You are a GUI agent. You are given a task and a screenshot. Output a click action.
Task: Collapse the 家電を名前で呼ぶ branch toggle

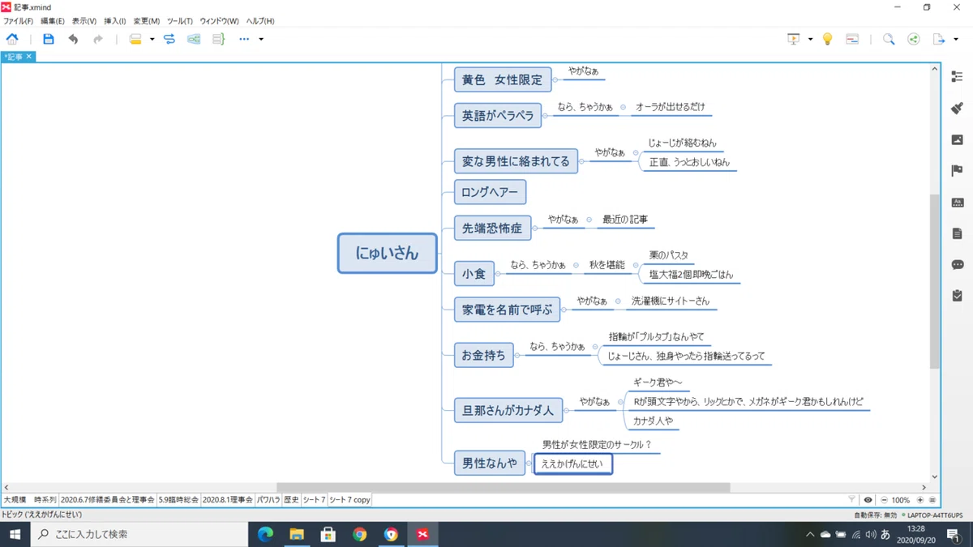point(564,310)
